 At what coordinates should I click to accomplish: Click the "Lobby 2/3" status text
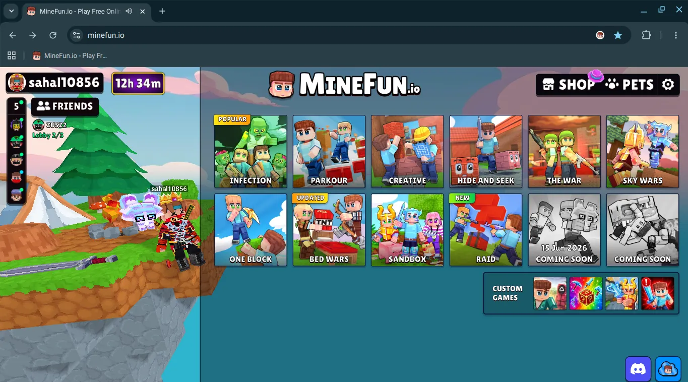pos(48,135)
